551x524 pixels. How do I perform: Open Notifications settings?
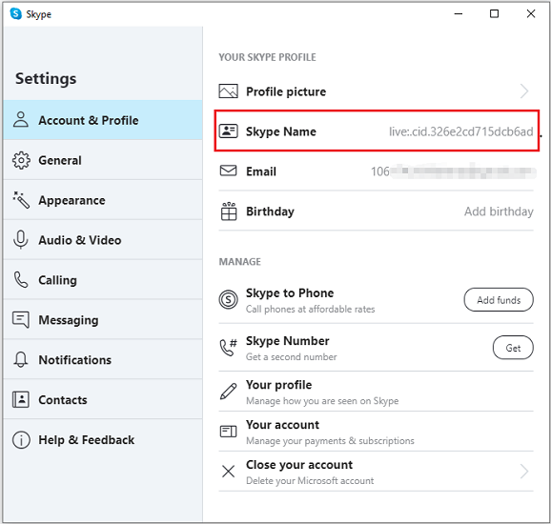(x=103, y=359)
